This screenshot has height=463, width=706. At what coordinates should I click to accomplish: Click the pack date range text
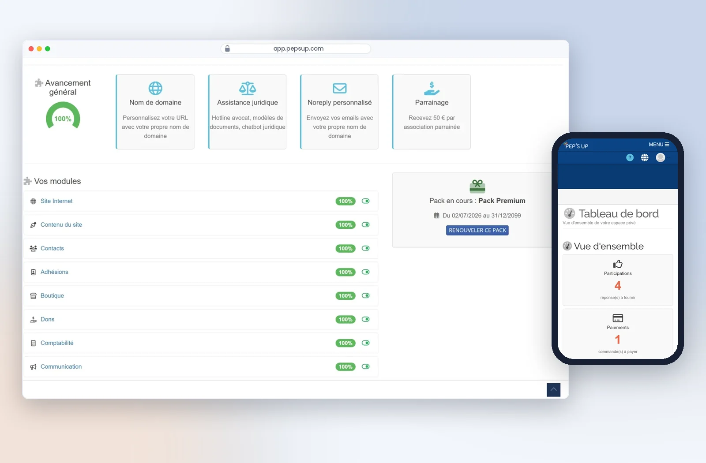point(481,216)
